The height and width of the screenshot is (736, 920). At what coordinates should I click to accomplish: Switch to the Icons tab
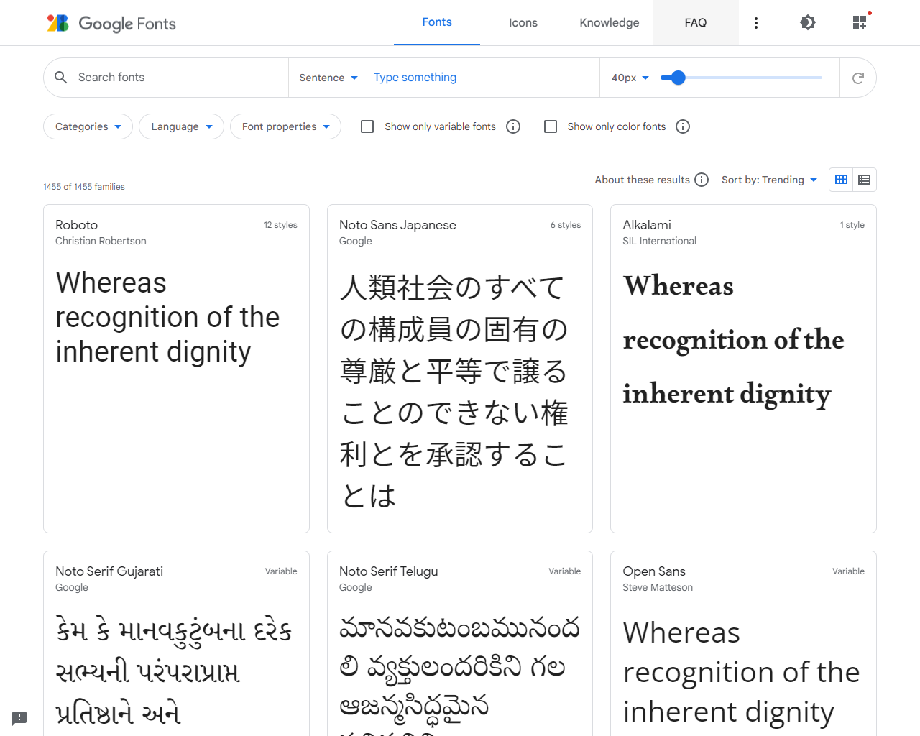pyautogui.click(x=523, y=22)
